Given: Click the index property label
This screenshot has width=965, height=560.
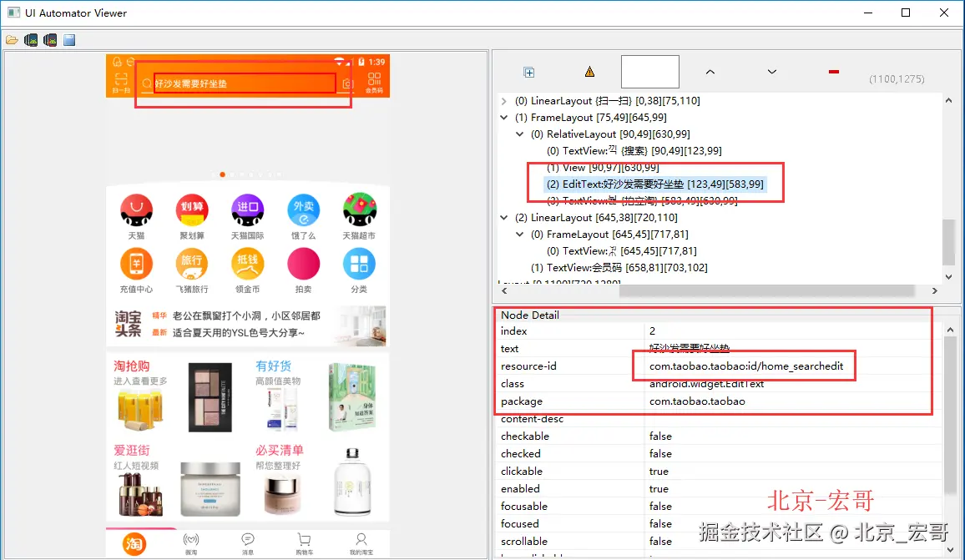Looking at the screenshot, I should pos(514,331).
